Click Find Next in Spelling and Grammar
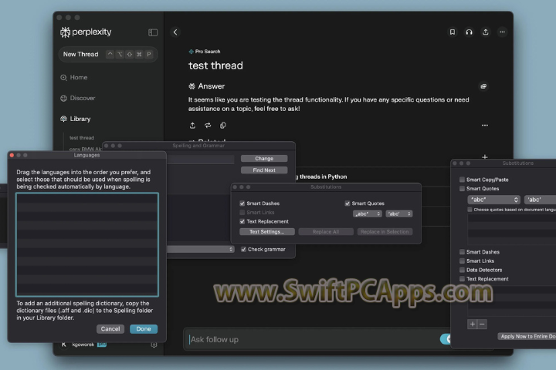556x370 pixels. coord(264,170)
